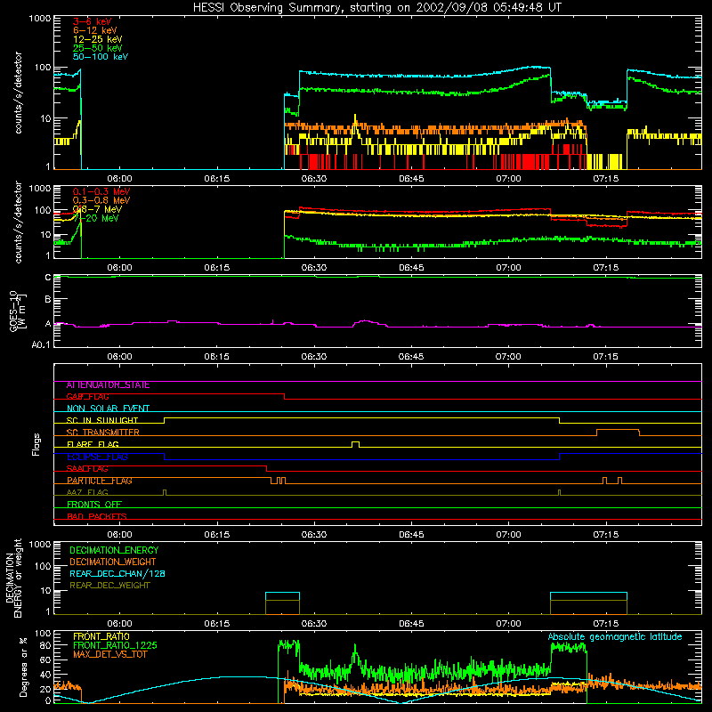Image resolution: width=712 pixels, height=712 pixels.
Task: Pick the NON_SOLAR_EVENT flag label
Action: (x=108, y=409)
